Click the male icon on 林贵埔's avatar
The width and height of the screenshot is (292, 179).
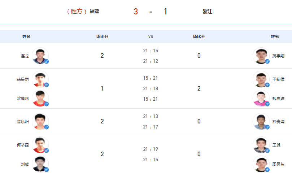pos(267,127)
